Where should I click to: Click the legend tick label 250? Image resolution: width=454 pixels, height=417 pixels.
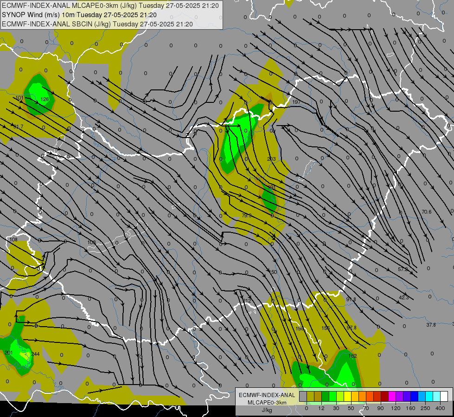pyautogui.click(x=425, y=408)
